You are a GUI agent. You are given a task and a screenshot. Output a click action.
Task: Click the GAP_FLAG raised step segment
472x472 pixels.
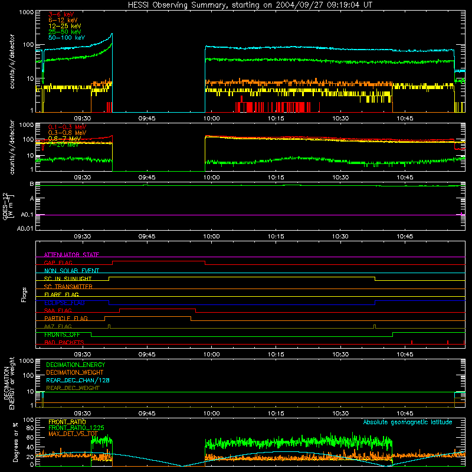[x=159, y=261]
